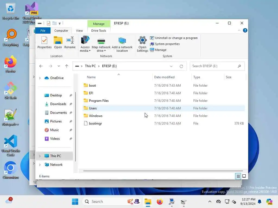The height and width of the screenshot is (208, 278).
Task: Select Videos in navigation pane
Action: pos(52,139)
